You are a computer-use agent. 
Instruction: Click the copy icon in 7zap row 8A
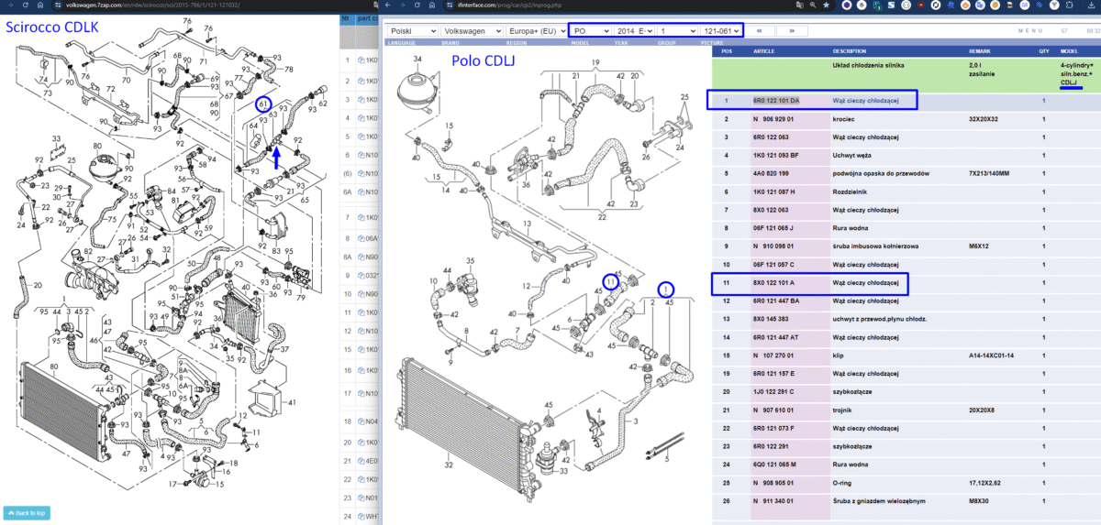point(362,256)
